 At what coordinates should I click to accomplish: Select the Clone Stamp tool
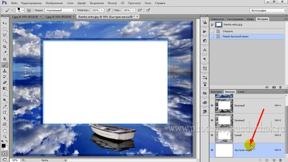pos(5,71)
